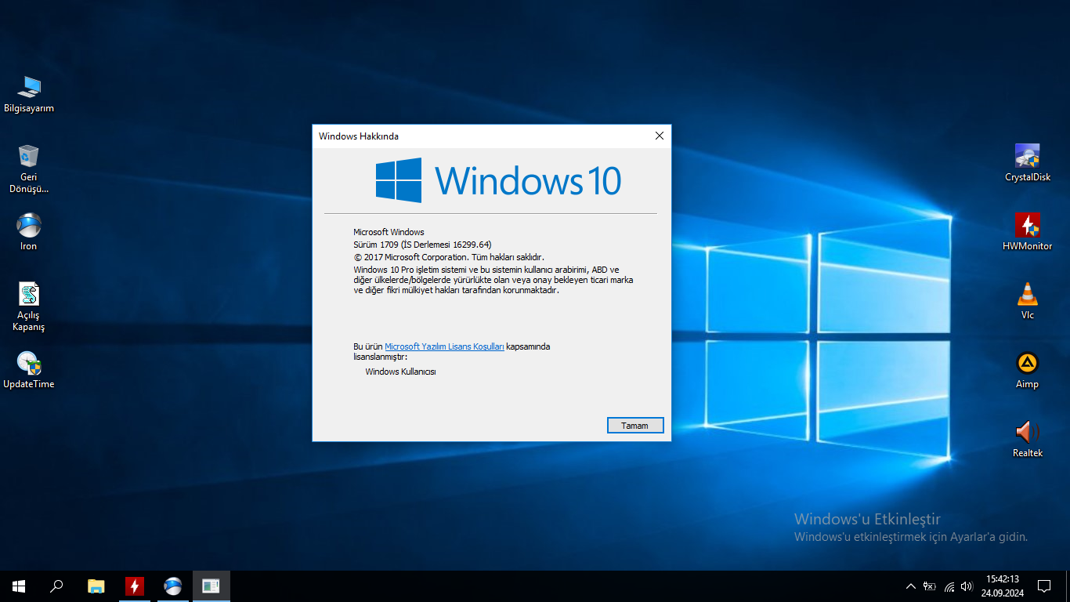Select the Geri Dönüşüm recycle bin icon

29,169
